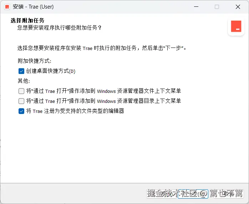Enable the 资源管理器目录上下文菜单 option checkbox
249x204 pixels.
coord(21,101)
